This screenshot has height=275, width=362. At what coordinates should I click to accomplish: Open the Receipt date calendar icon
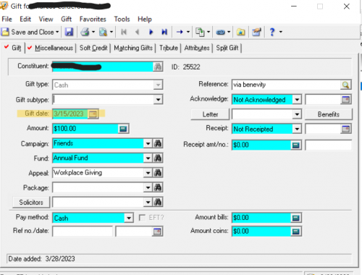(x=346, y=129)
